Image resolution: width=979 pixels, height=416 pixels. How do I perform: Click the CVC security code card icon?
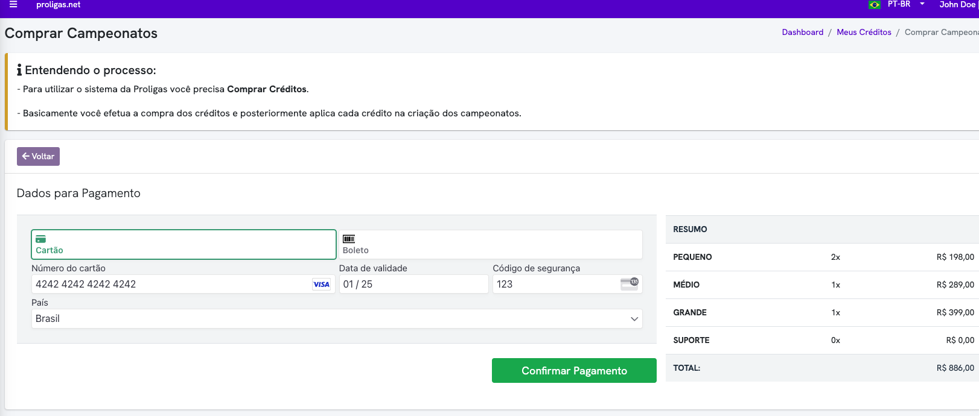tap(629, 284)
